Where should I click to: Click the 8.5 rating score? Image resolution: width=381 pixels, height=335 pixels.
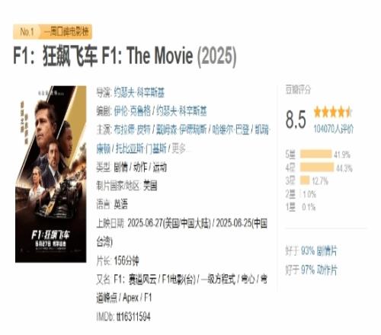pos(296,120)
